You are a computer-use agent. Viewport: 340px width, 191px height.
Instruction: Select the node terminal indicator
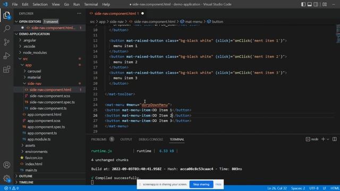tap(312, 139)
